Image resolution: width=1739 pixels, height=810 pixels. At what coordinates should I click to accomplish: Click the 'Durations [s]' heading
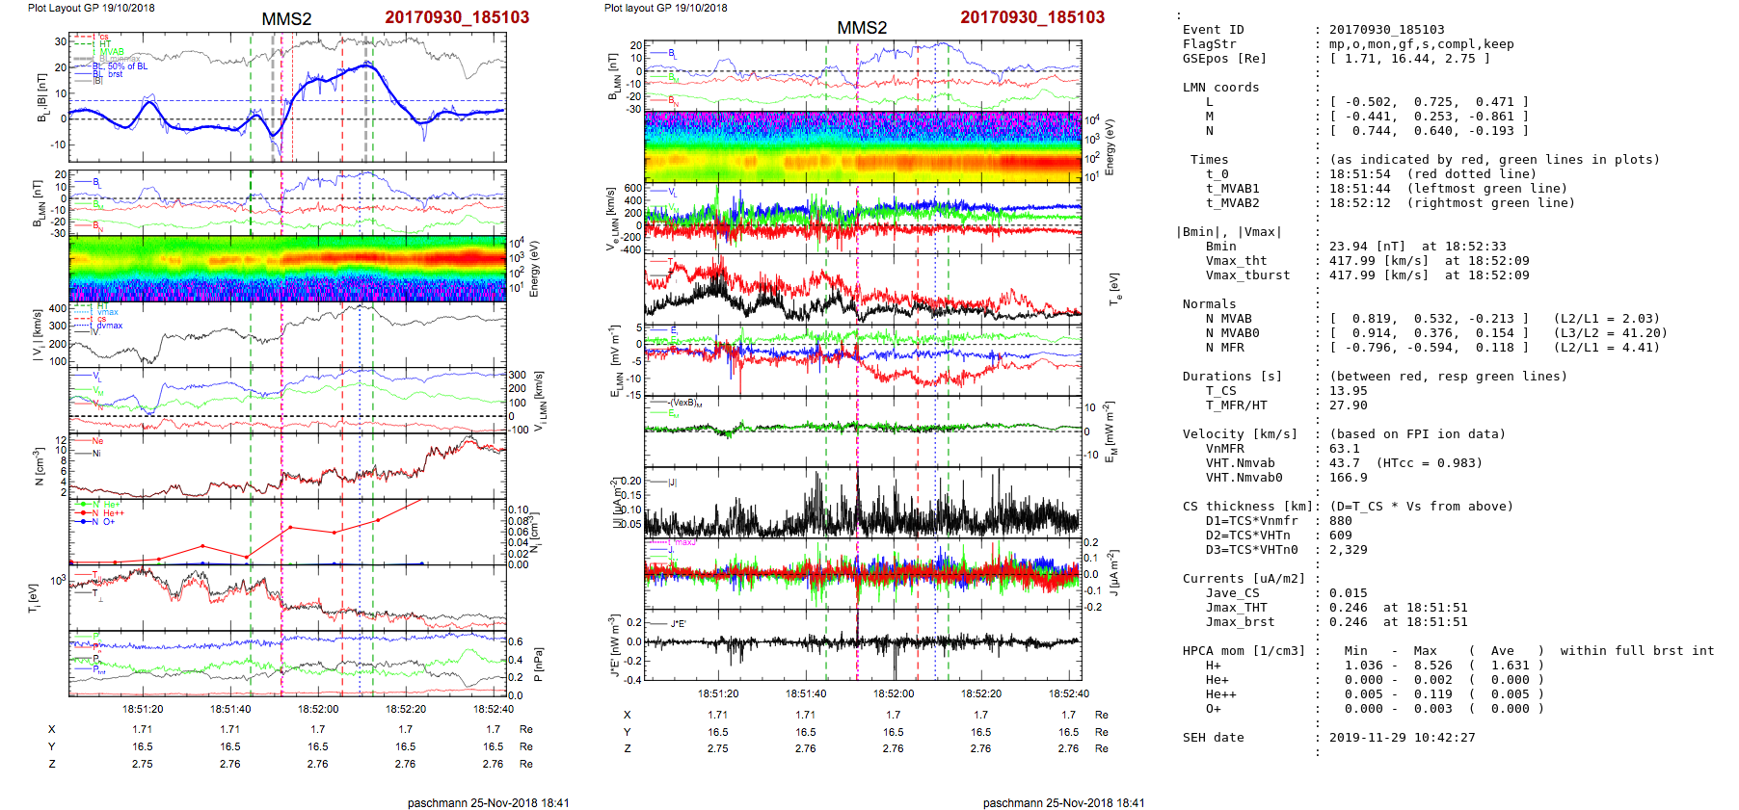tap(1232, 377)
